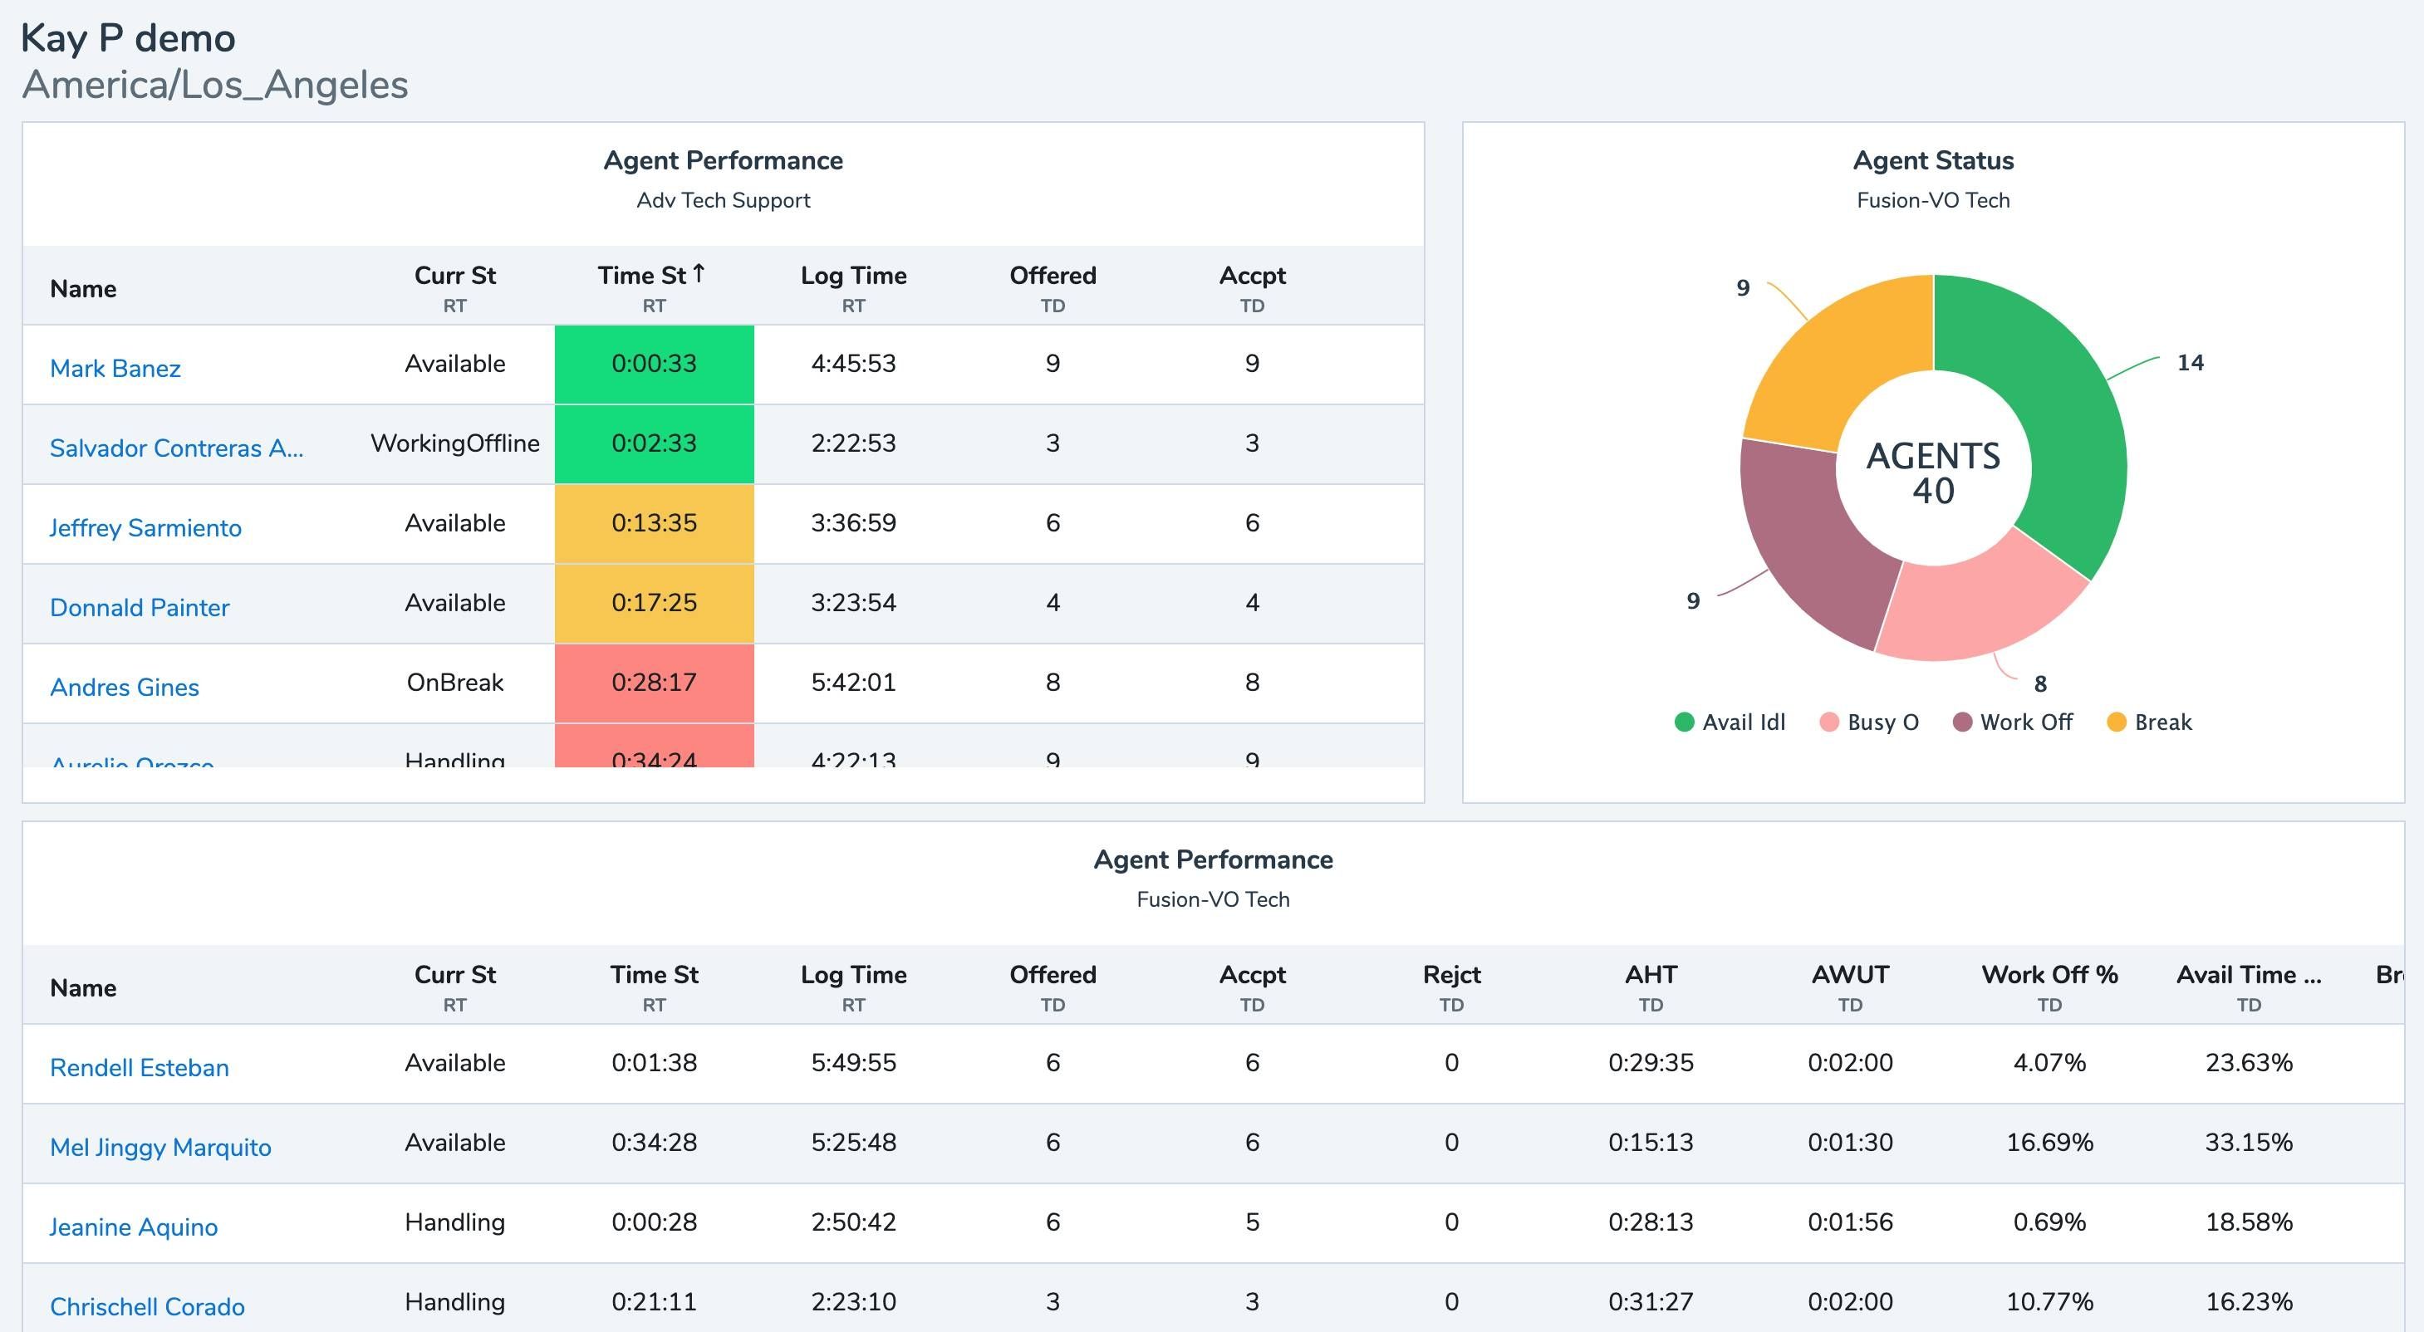Click log time 2:50:42 cell
This screenshot has width=2424, height=1332.
[853, 1223]
